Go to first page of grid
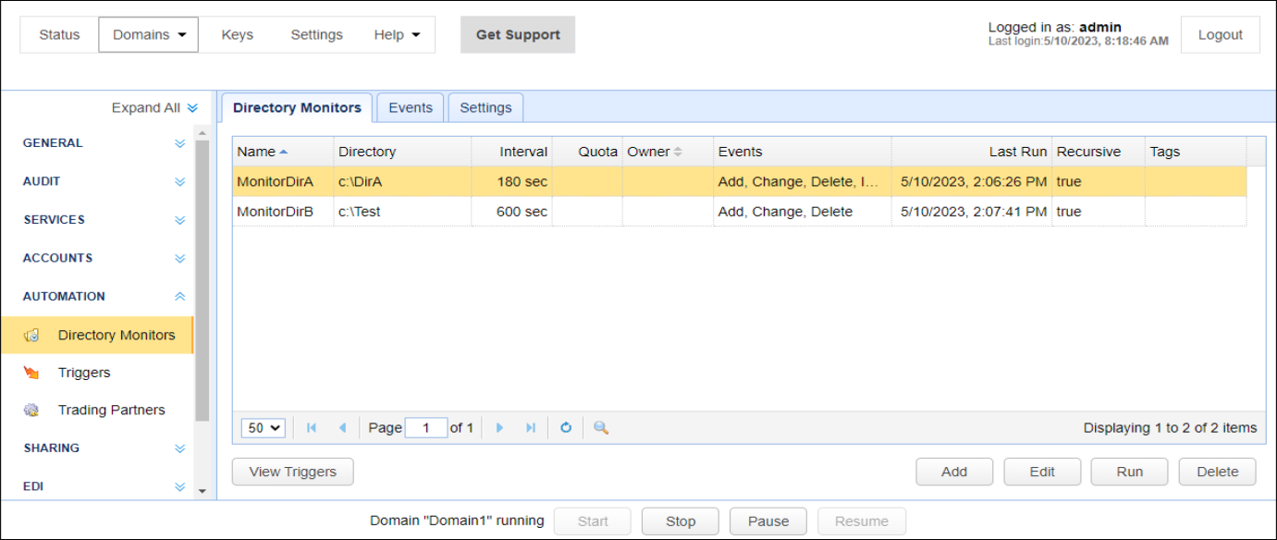The height and width of the screenshot is (540, 1277). tap(312, 428)
